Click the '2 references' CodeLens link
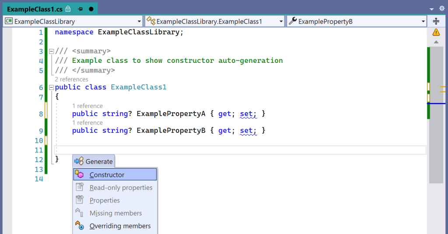The image size is (448, 234). point(71,79)
